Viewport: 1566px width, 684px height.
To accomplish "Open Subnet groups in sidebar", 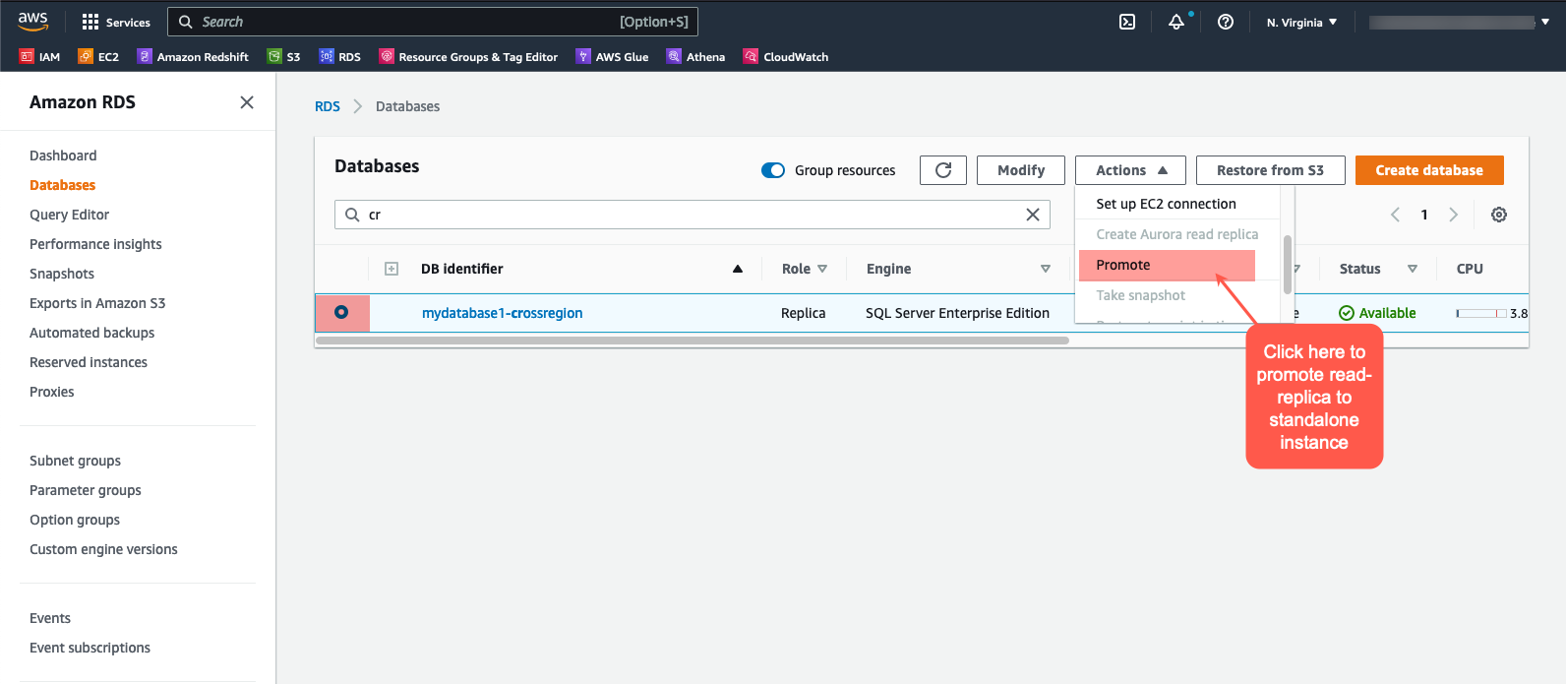I will coord(75,461).
